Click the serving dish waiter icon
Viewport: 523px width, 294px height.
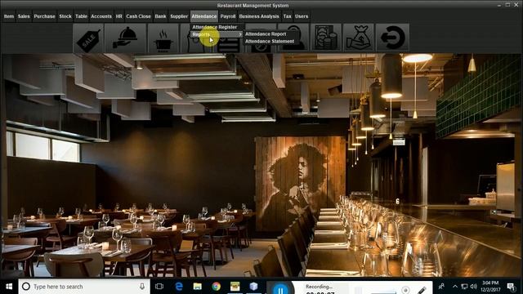[125, 38]
